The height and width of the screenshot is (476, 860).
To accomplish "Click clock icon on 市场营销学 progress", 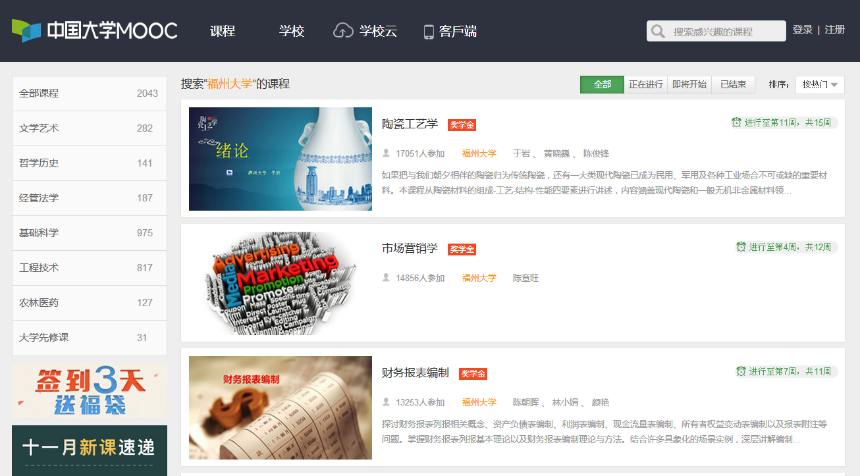I will tap(741, 247).
